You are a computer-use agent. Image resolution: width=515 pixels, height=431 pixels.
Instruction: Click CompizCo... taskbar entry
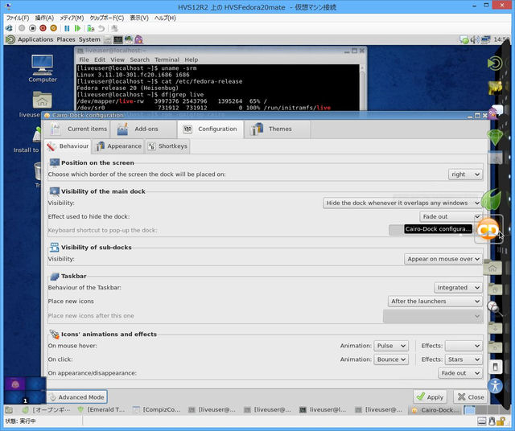tap(156, 410)
